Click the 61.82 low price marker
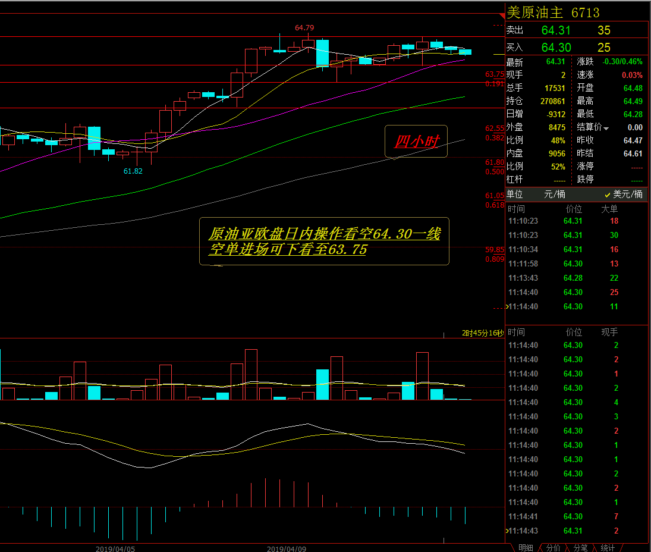Viewport: 651px width, 552px height. click(x=133, y=171)
